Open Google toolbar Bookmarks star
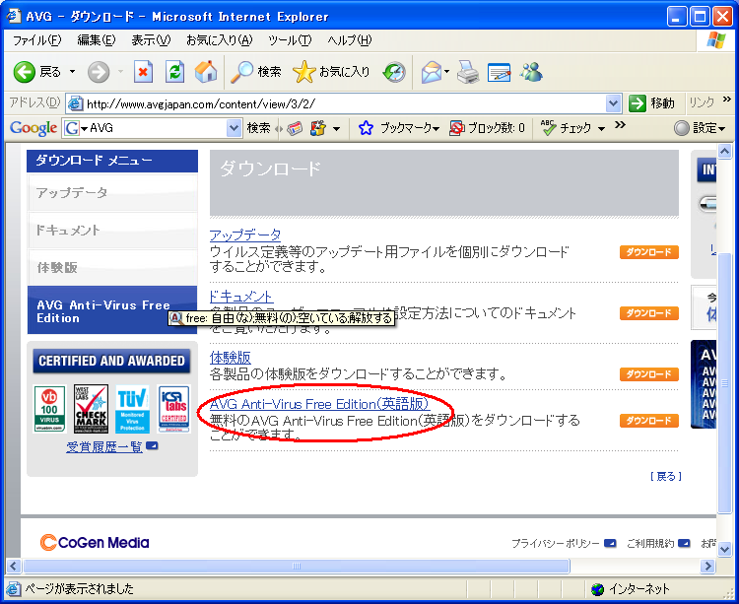739x604 pixels. [x=366, y=128]
